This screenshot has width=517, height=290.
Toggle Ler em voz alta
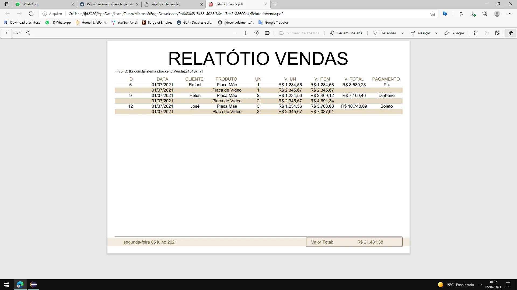click(346, 33)
